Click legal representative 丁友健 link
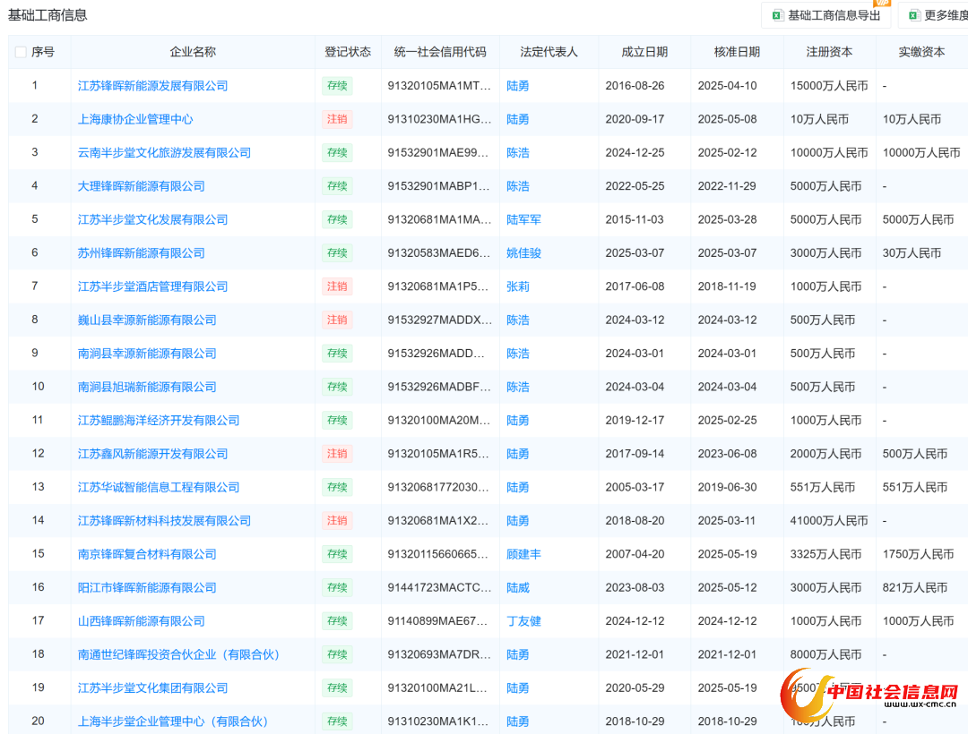The image size is (968, 734). click(x=523, y=621)
